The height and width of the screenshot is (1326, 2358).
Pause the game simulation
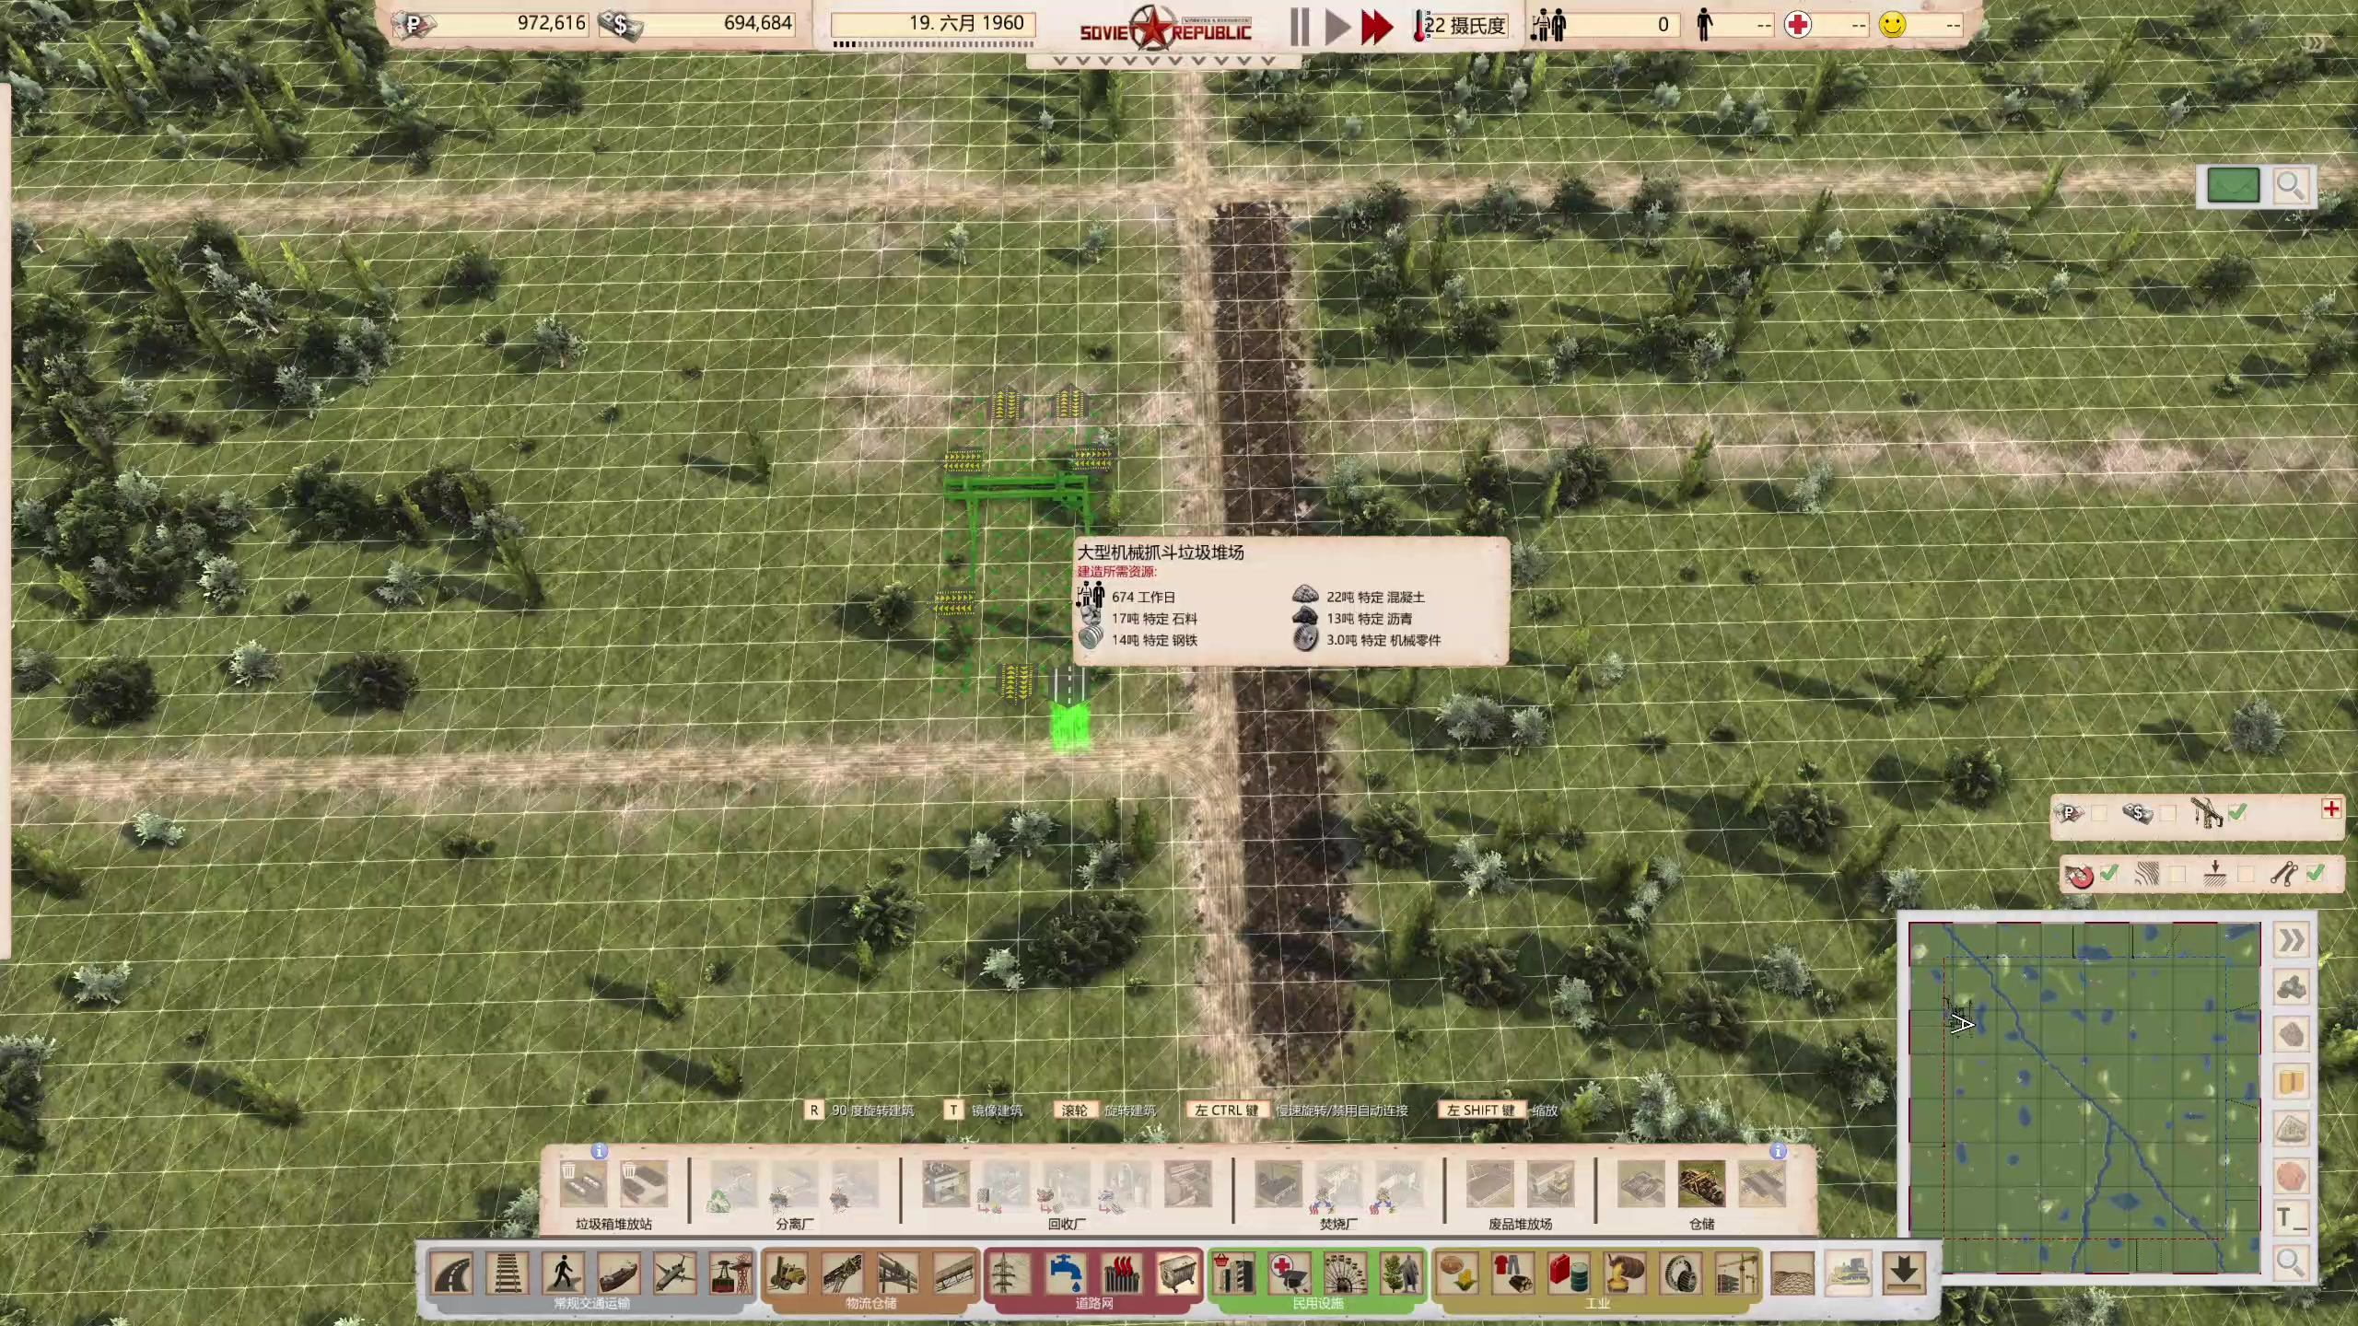tap(1300, 27)
